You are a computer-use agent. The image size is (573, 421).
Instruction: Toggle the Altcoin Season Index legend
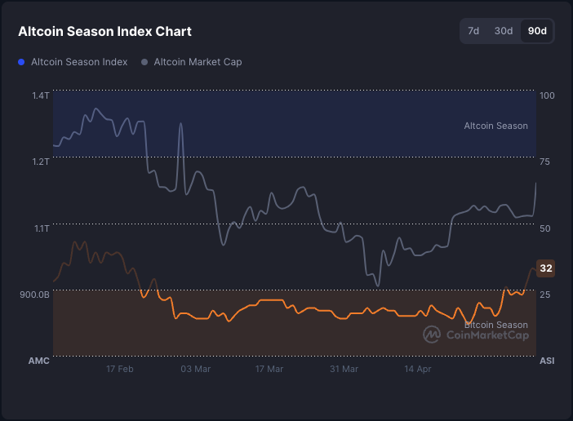point(79,61)
